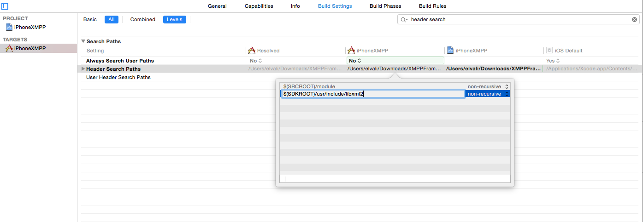Image resolution: width=643 pixels, height=222 pixels.
Task: Switch to Combined view
Action: (143, 19)
